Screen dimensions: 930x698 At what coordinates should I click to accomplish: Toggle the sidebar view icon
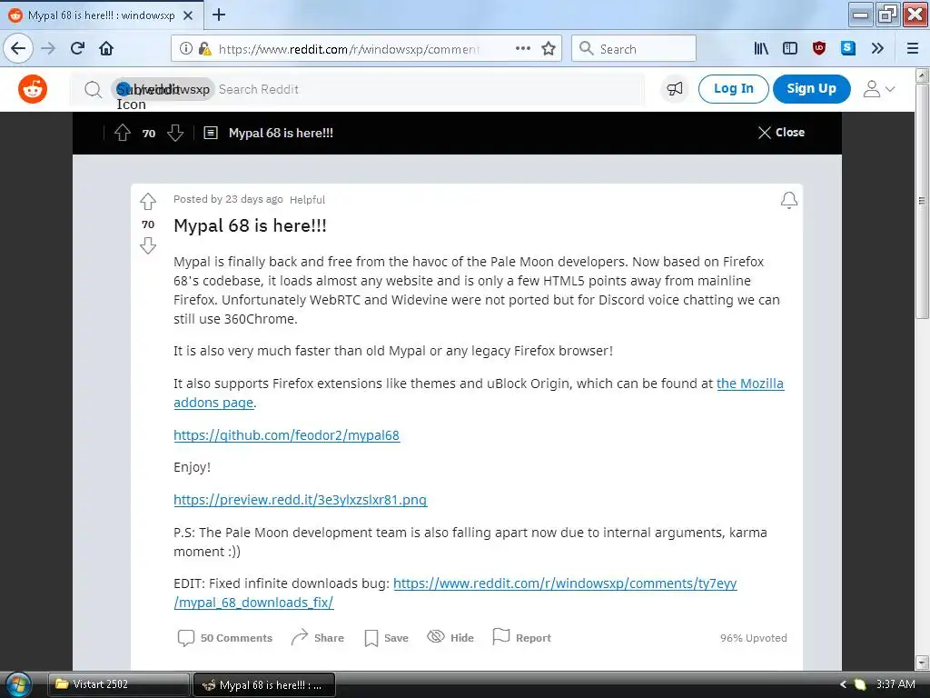[790, 49]
